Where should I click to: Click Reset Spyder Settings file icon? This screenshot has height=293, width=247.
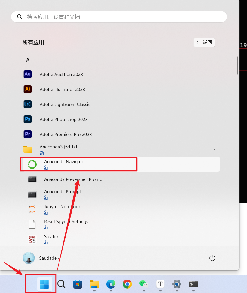pos(32,224)
